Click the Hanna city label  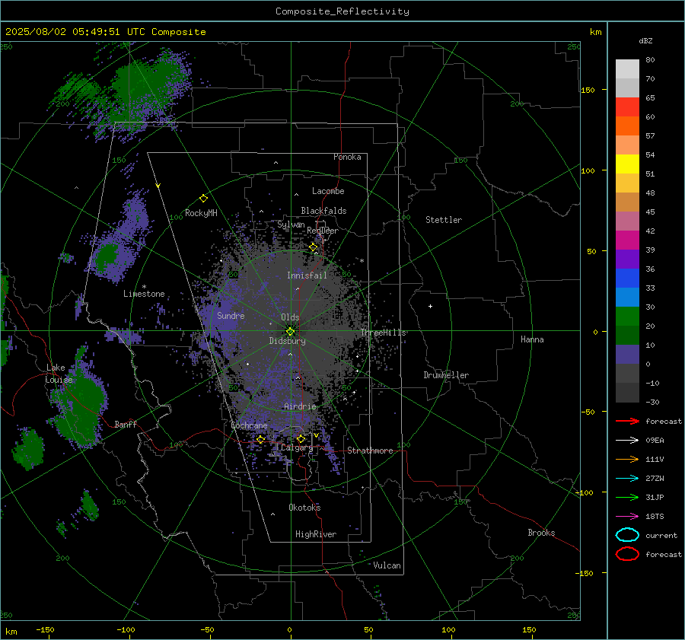tap(532, 339)
